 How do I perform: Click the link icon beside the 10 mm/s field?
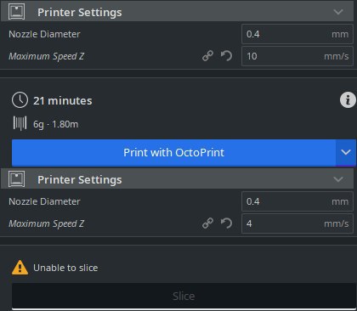[x=207, y=56]
